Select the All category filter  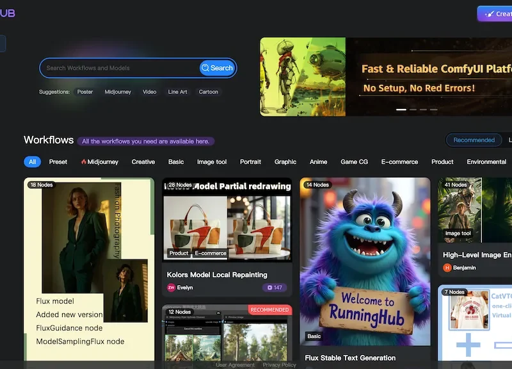coord(32,162)
